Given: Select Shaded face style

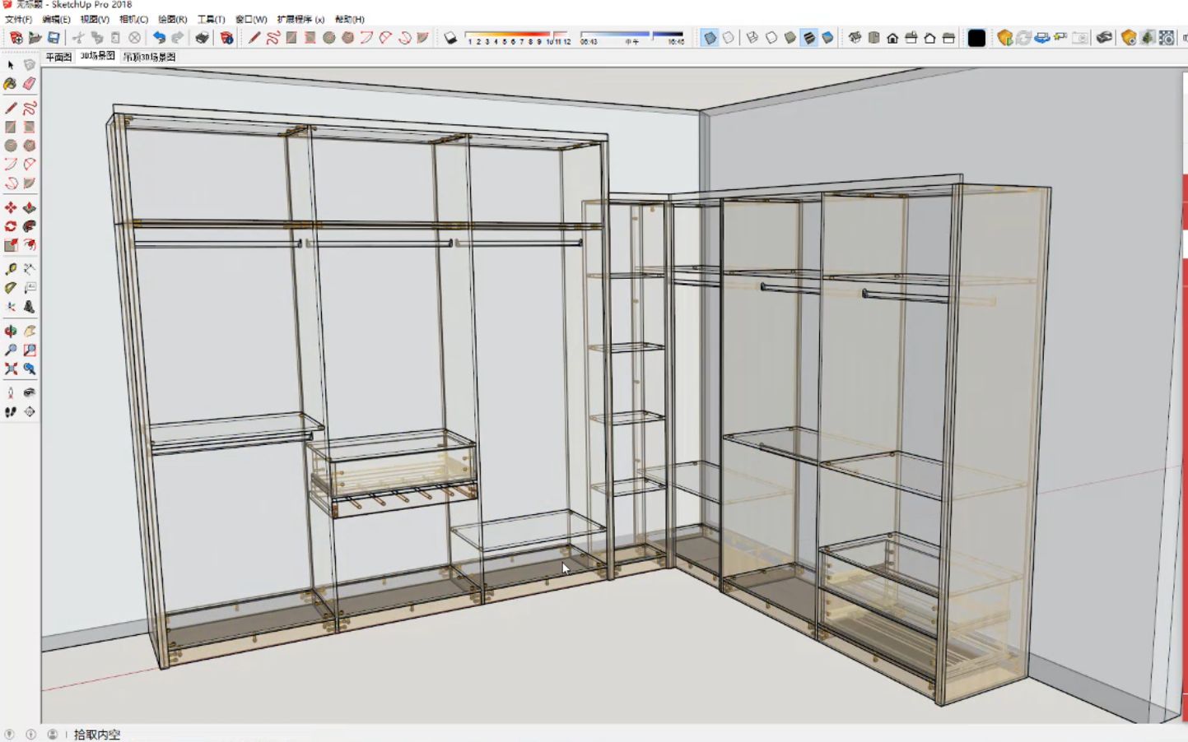Looking at the screenshot, I should (790, 38).
